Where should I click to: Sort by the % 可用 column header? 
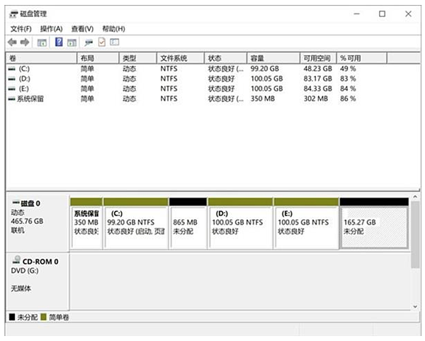click(362, 58)
